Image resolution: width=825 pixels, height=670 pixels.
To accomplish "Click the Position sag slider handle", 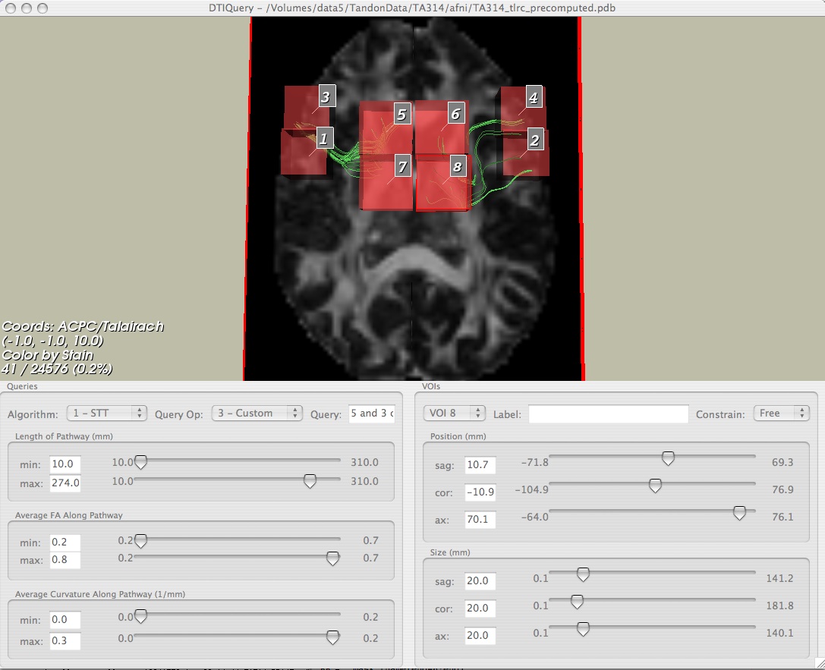I will click(x=668, y=458).
